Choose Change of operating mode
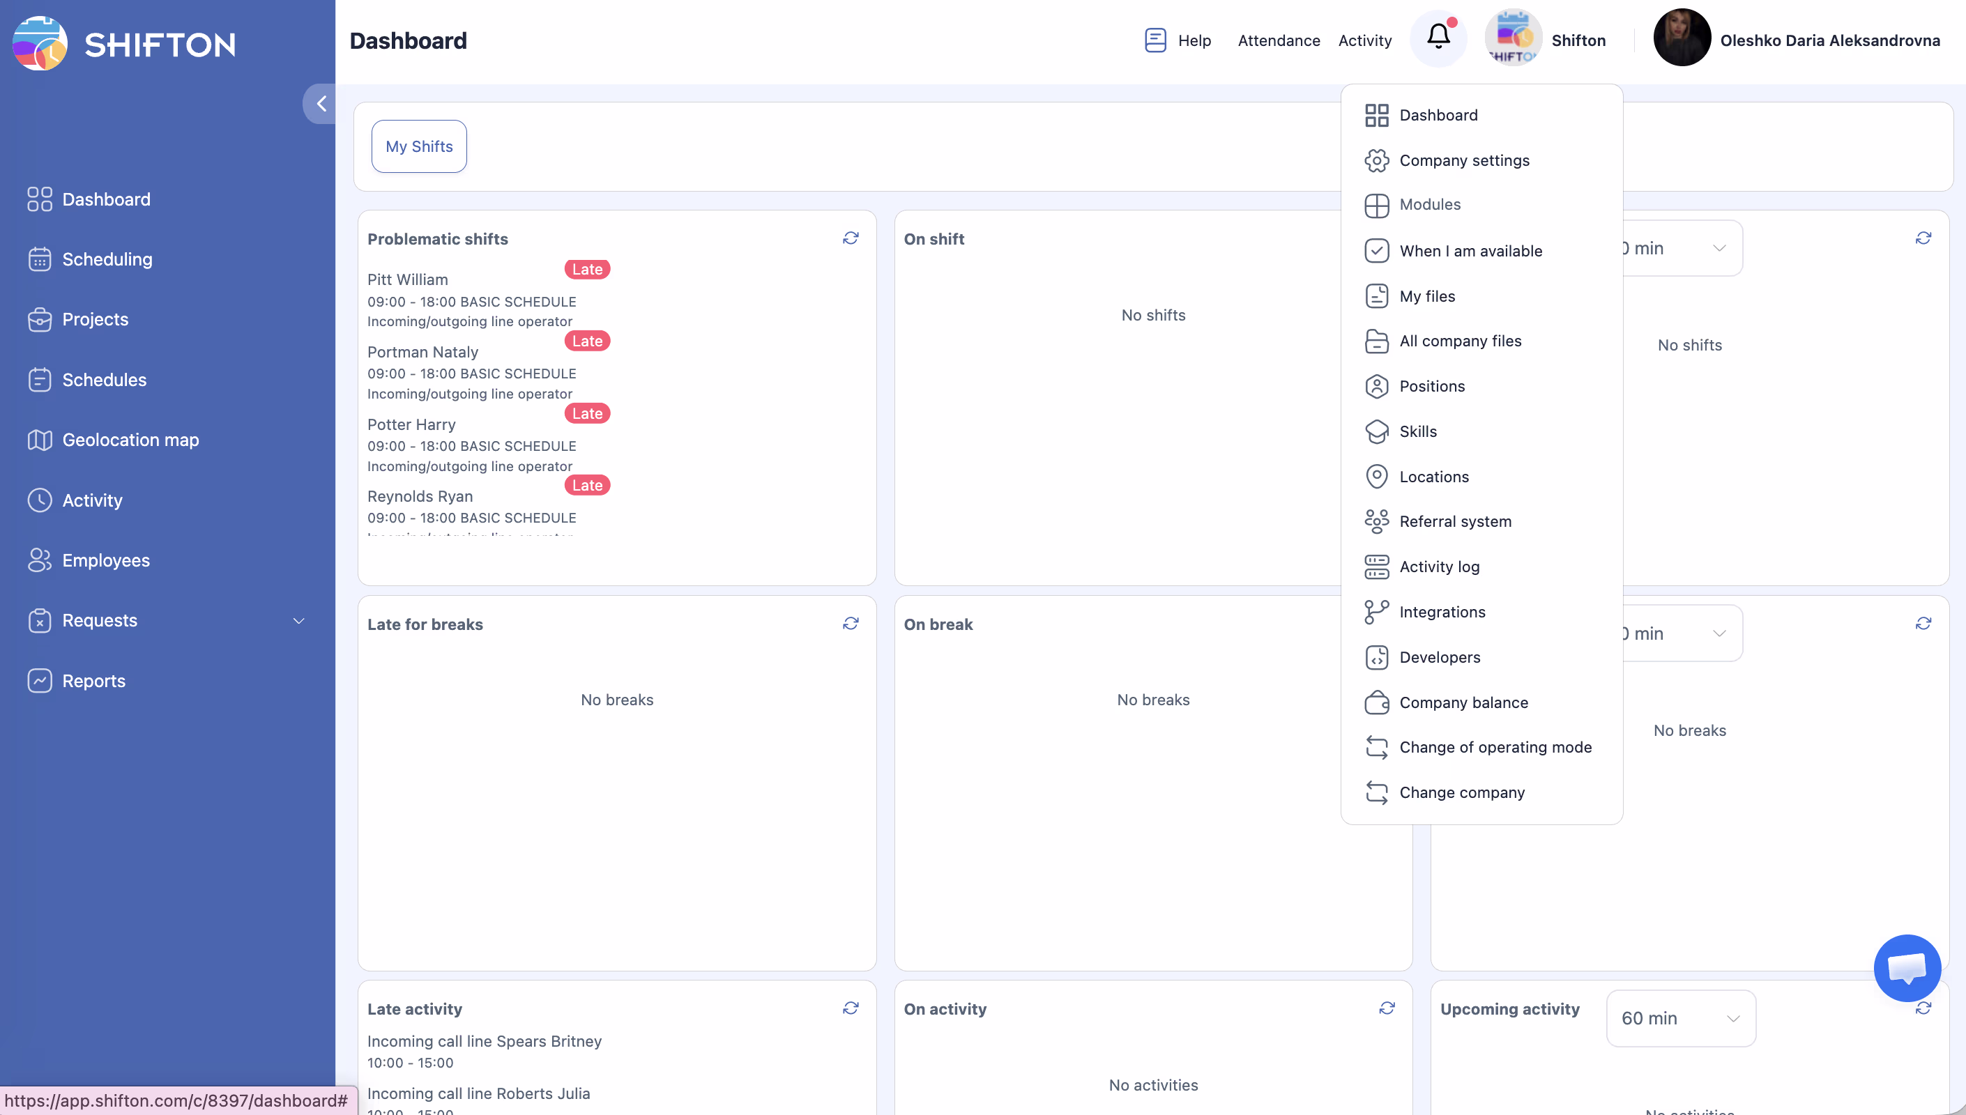 tap(1494, 746)
